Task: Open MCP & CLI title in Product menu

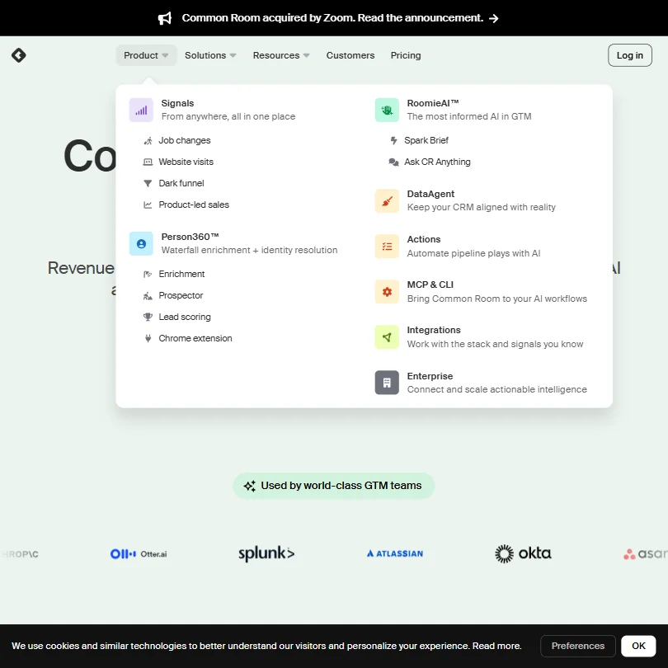Action: (x=430, y=285)
